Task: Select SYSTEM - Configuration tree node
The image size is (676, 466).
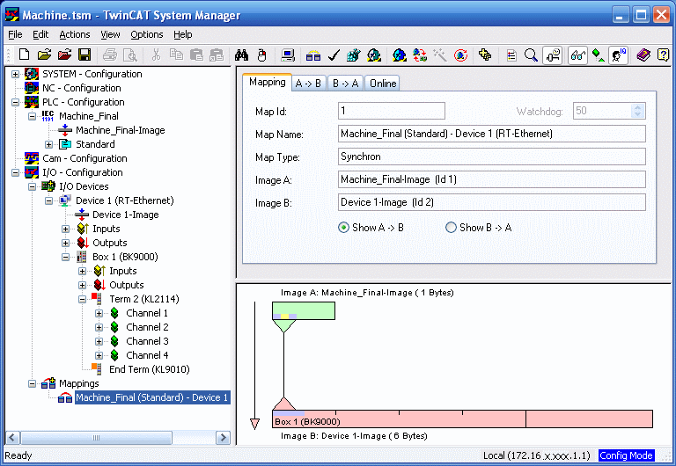Action: coord(92,74)
